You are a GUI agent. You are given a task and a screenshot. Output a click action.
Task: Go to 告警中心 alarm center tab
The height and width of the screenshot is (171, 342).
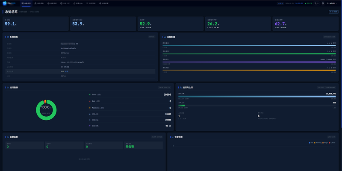pyautogui.click(x=78, y=3)
